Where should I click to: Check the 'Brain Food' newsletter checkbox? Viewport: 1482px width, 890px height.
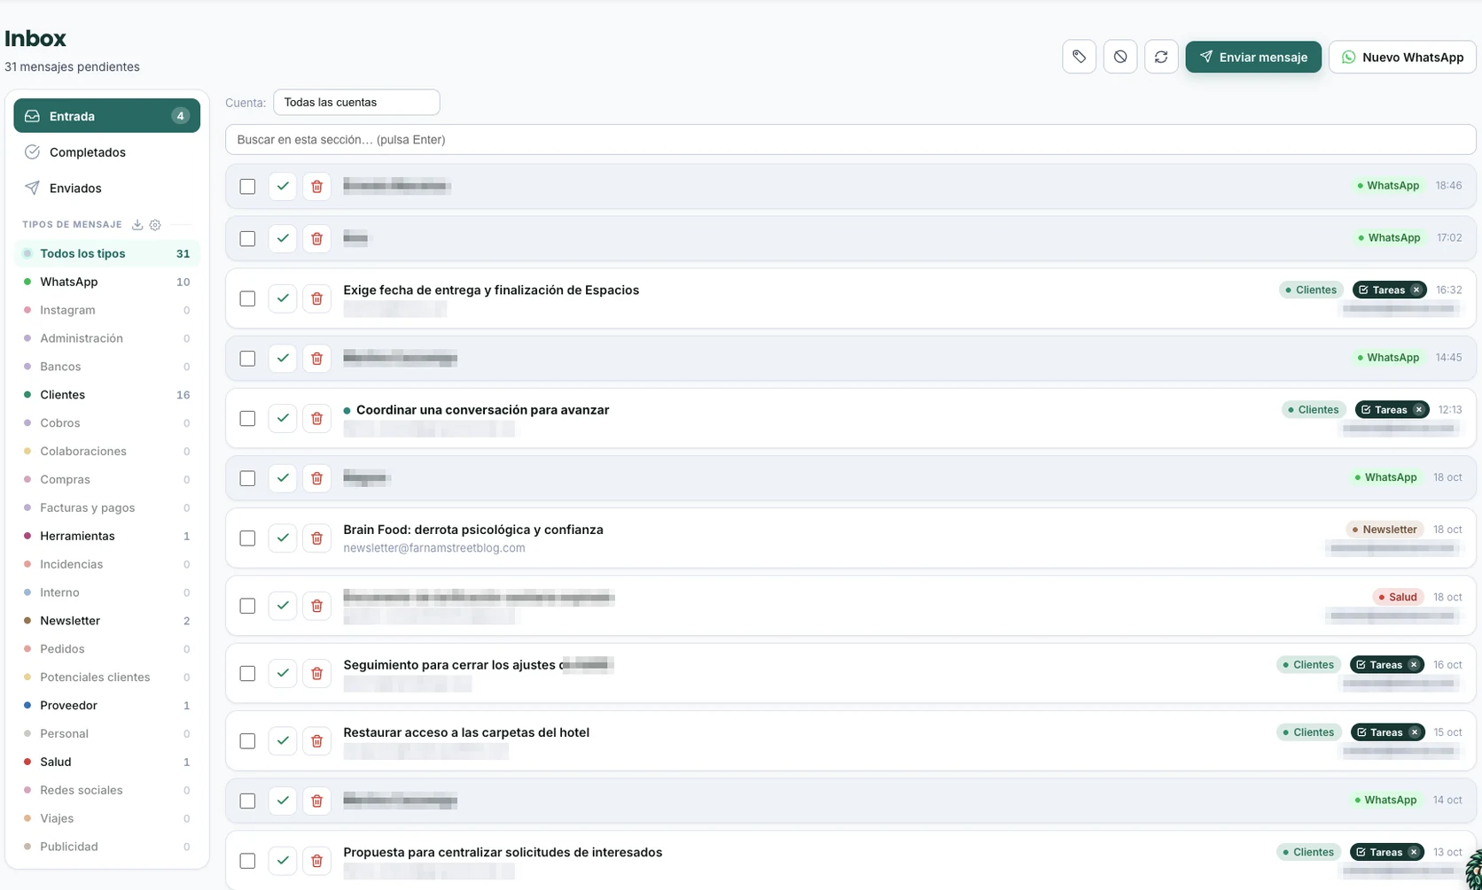[x=247, y=538]
